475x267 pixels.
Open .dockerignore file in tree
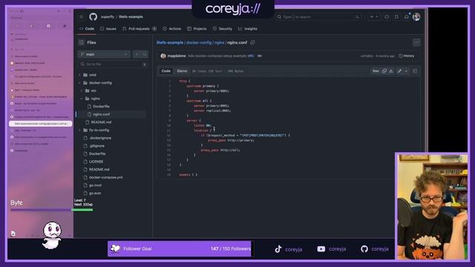point(100,138)
